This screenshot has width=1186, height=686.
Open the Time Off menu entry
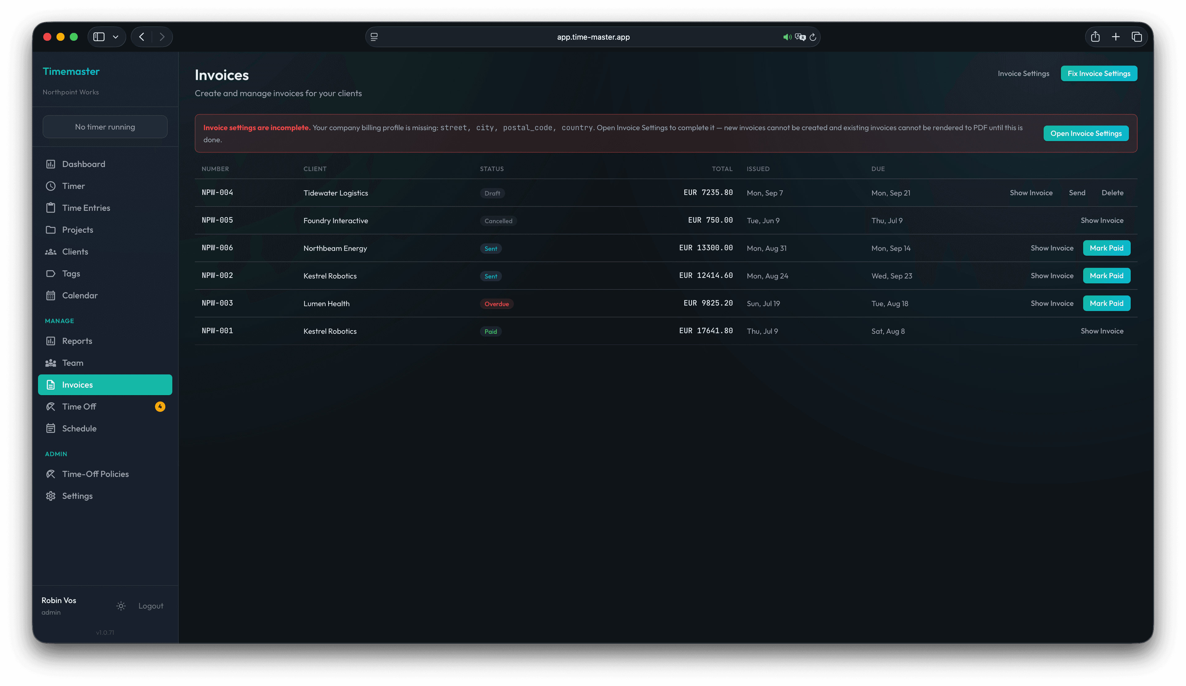(105, 407)
